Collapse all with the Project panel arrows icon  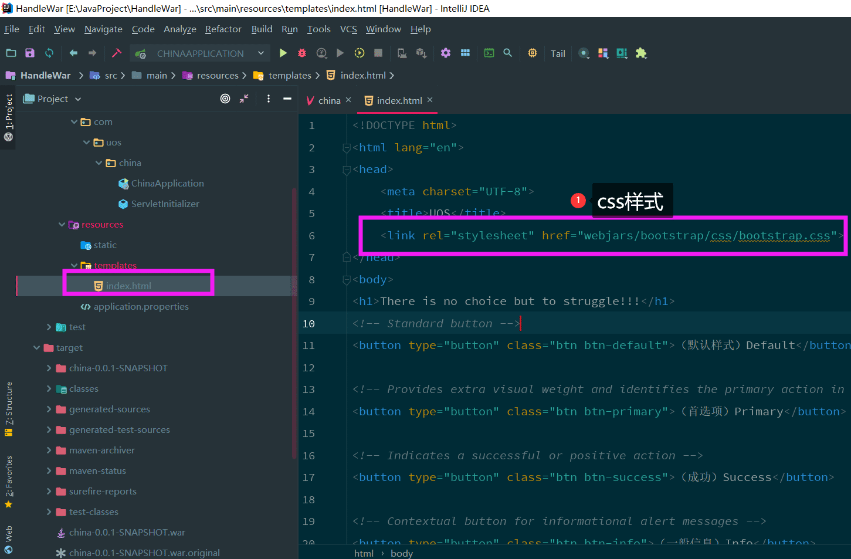(244, 99)
